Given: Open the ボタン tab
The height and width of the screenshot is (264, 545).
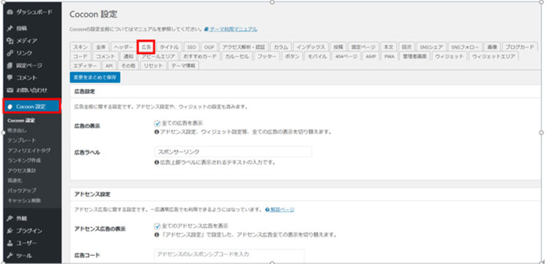Looking at the screenshot, I should point(292,56).
